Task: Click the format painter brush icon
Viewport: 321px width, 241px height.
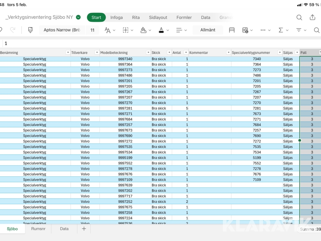Action: click(x=30, y=30)
